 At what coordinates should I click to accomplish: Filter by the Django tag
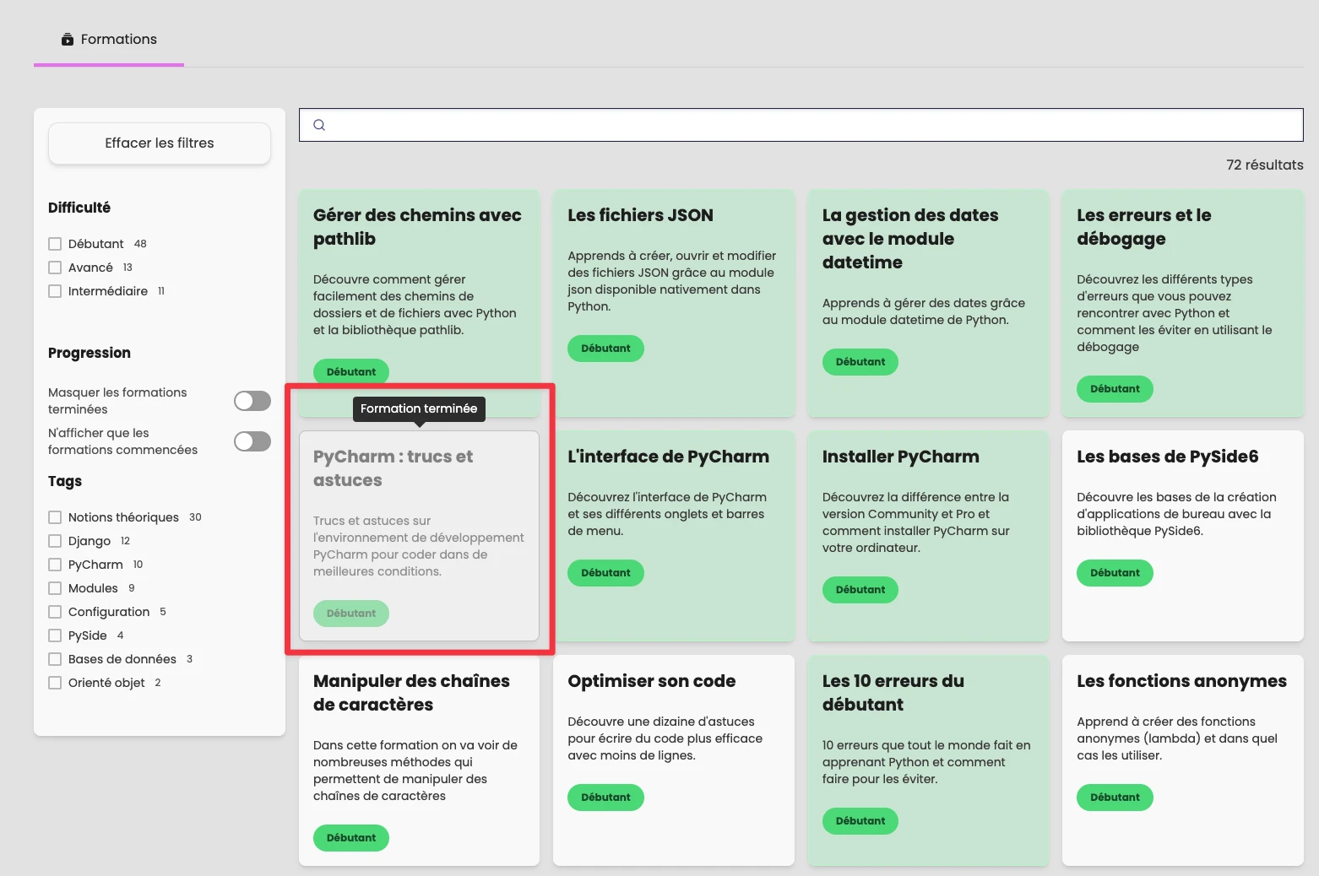point(55,541)
